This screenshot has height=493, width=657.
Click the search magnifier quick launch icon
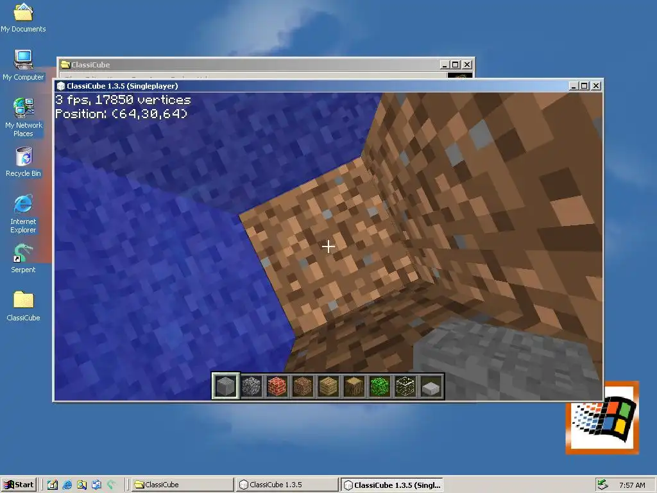[81, 485]
